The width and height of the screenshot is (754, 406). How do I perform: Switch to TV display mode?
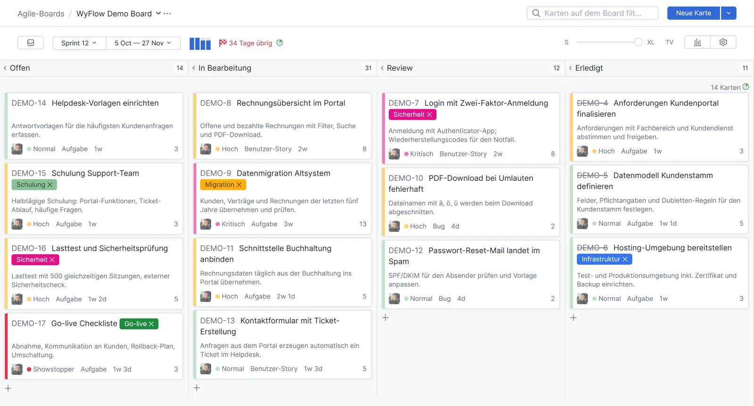[x=669, y=42]
